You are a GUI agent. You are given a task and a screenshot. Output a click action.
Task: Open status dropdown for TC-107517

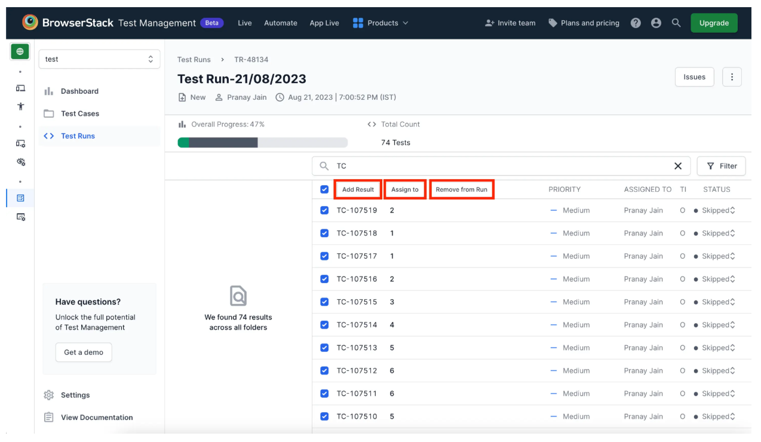[x=714, y=256]
